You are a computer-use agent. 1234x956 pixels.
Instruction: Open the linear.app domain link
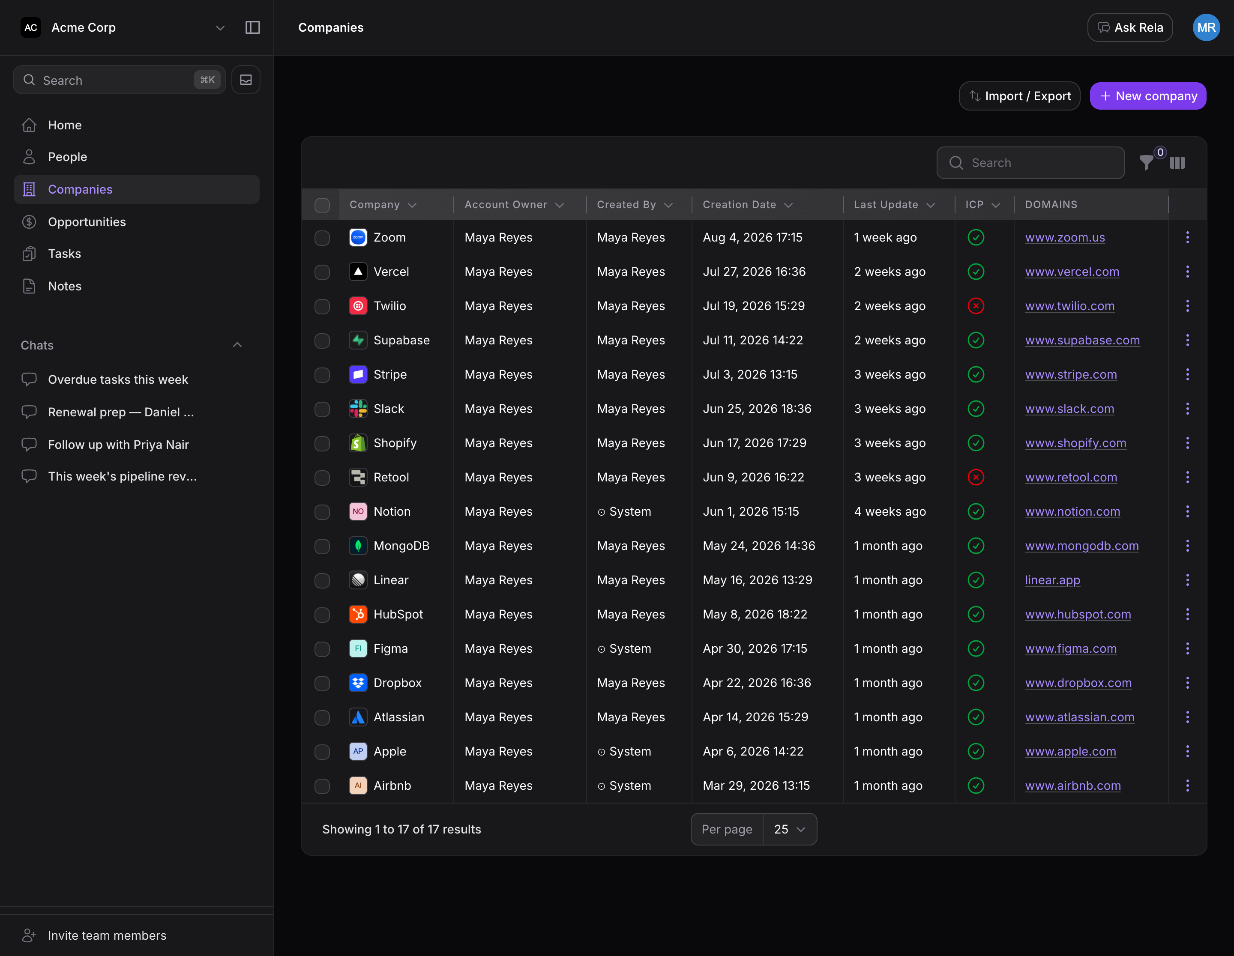[1052, 580]
